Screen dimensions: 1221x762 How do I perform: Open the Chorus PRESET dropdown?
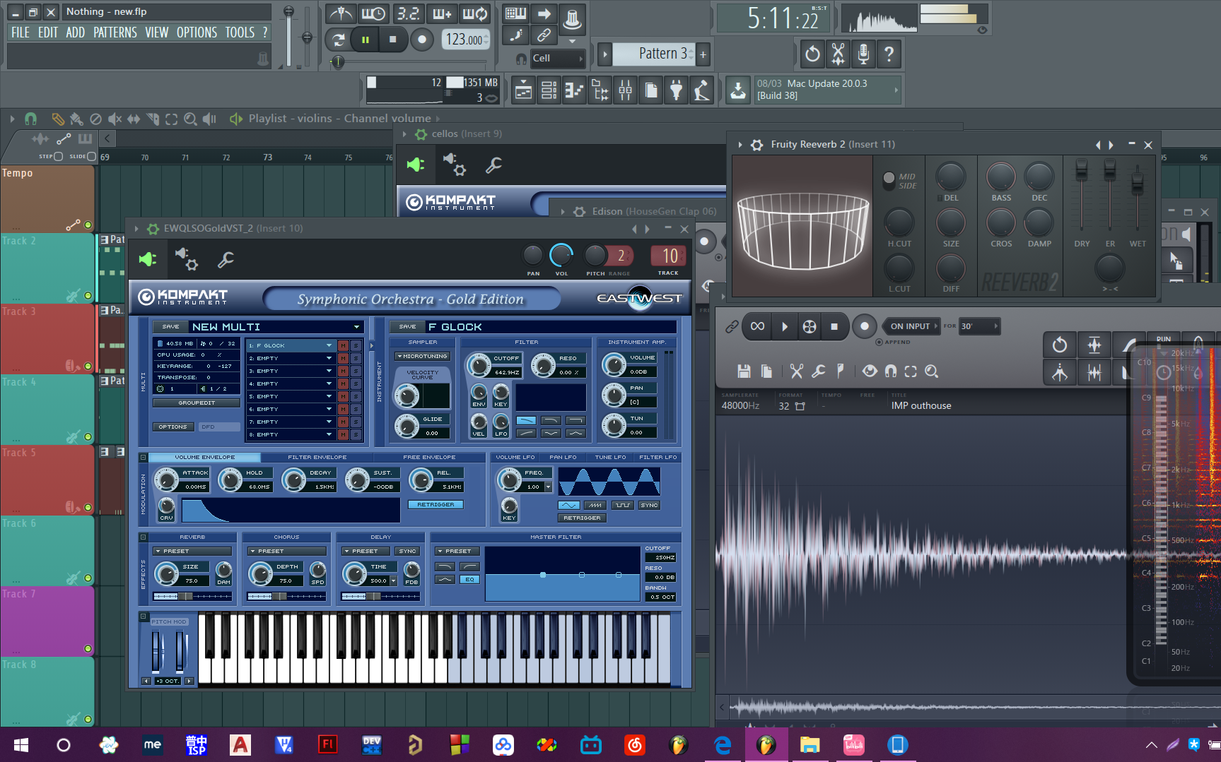[286, 551]
